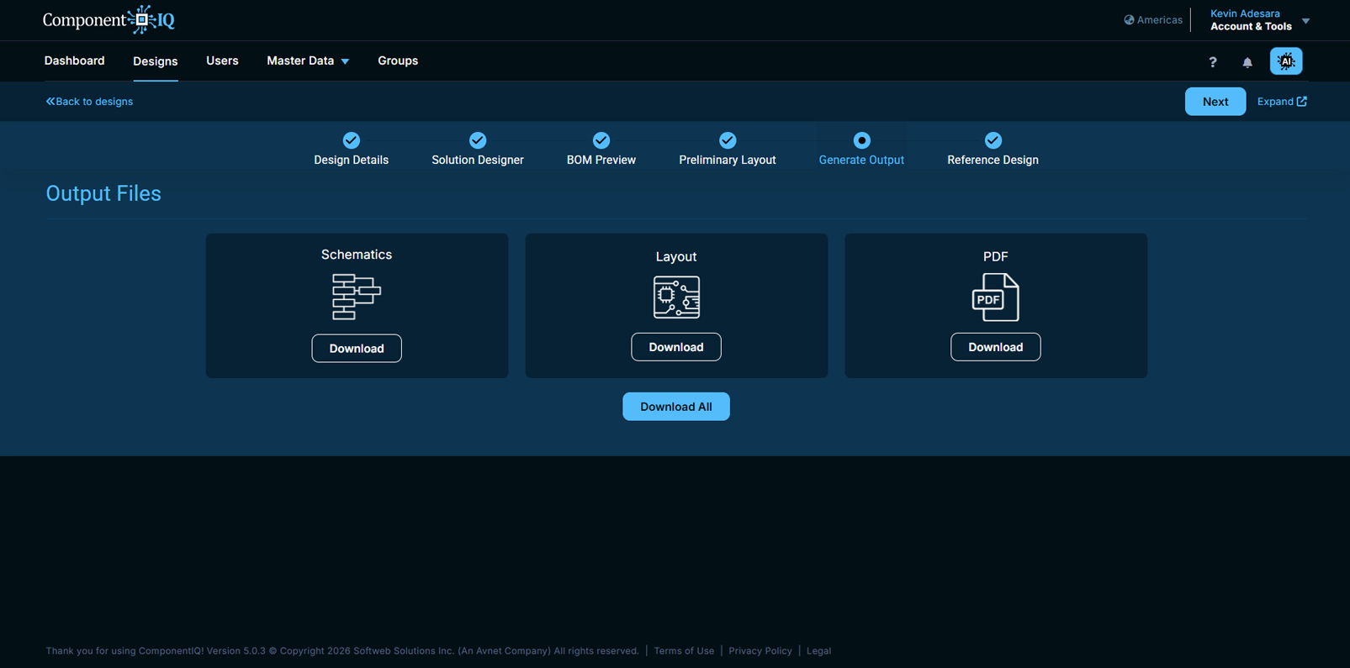Click the Solution Designer checkmark step icon
Screen dimensions: 1350x668
click(478, 140)
